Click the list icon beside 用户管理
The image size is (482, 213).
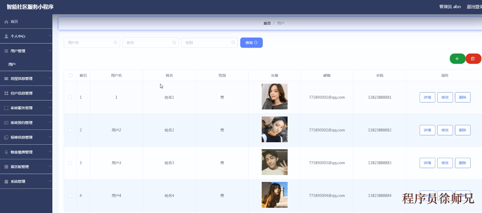6,51
